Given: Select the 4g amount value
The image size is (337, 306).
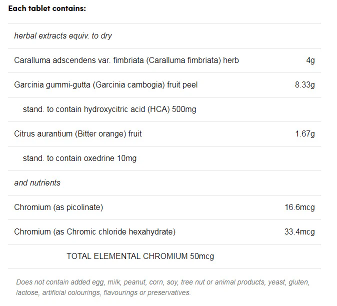Looking at the screenshot, I should coord(310,60).
